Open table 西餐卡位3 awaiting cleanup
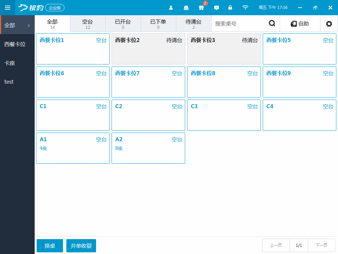The height and width of the screenshot is (254, 338). pyautogui.click(x=224, y=49)
